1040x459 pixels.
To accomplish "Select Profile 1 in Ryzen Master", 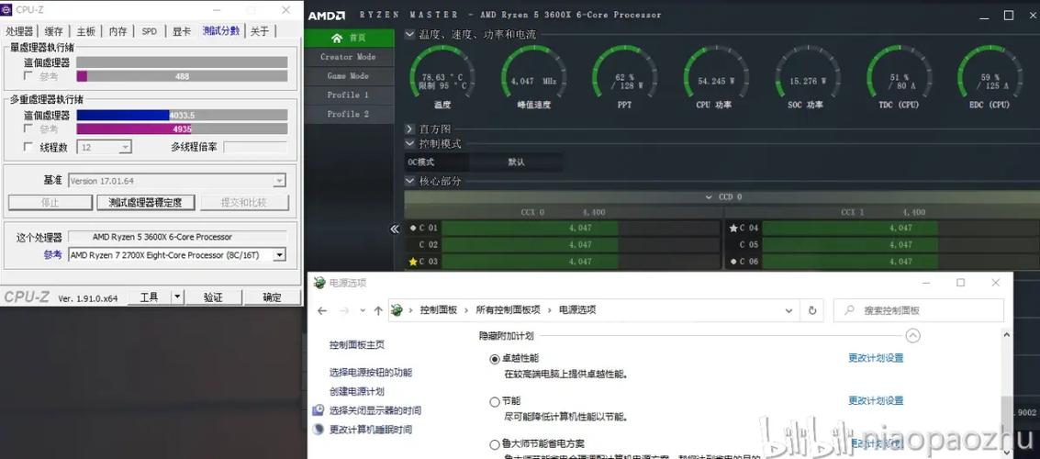I will pos(348,95).
